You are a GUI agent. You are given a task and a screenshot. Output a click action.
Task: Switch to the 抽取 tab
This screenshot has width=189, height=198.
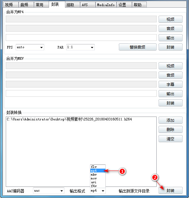tap(73, 5)
